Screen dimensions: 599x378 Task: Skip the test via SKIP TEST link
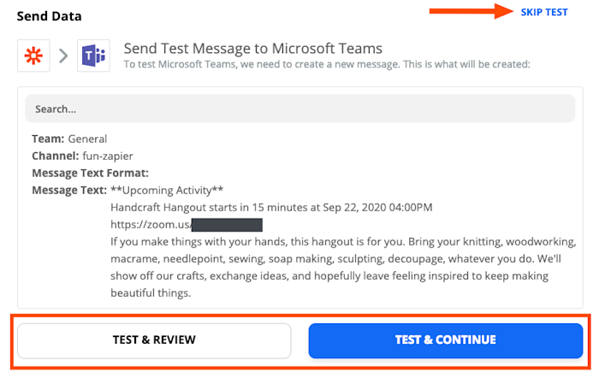pyautogui.click(x=544, y=11)
